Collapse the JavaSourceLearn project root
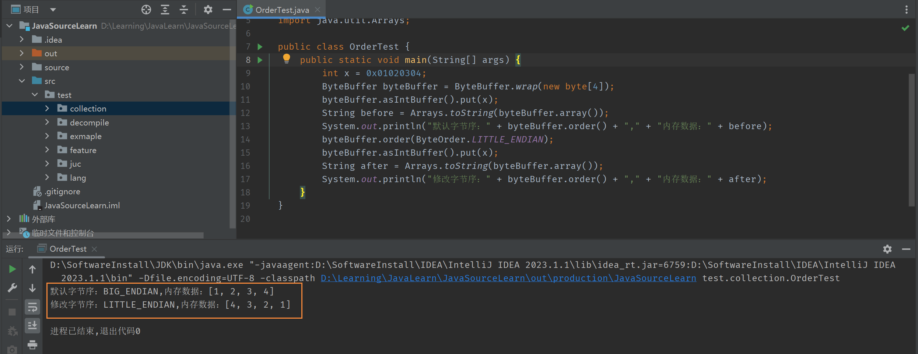Image resolution: width=918 pixels, height=354 pixels. (x=10, y=26)
